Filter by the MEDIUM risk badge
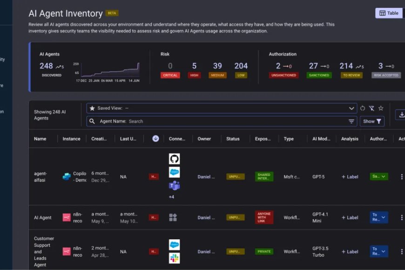Screen dimensions: 405x270 click(x=217, y=75)
